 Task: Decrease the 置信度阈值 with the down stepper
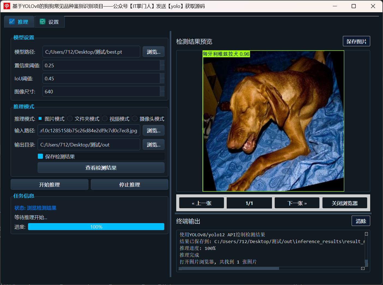click(x=162, y=68)
